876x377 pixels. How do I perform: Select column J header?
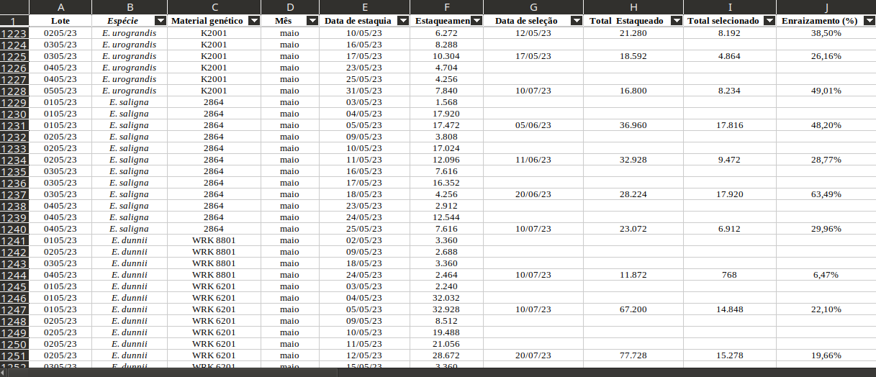coord(826,7)
